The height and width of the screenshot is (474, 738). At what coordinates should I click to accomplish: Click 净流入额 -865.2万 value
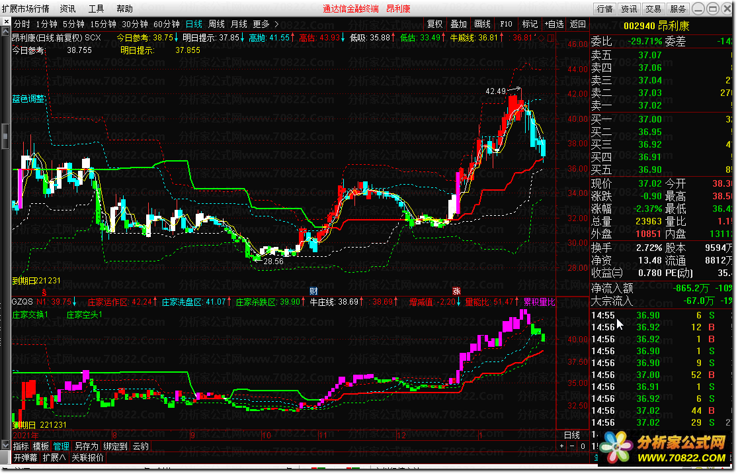(691, 289)
